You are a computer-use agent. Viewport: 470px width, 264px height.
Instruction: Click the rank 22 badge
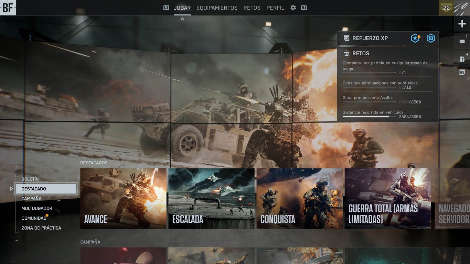click(x=446, y=8)
